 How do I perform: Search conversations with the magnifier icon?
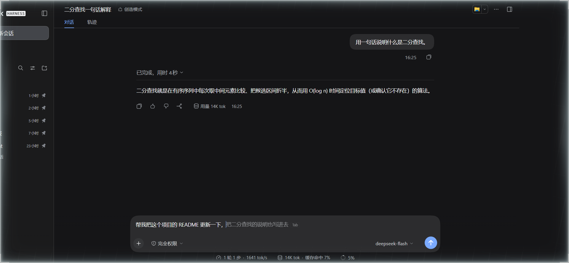(20, 68)
